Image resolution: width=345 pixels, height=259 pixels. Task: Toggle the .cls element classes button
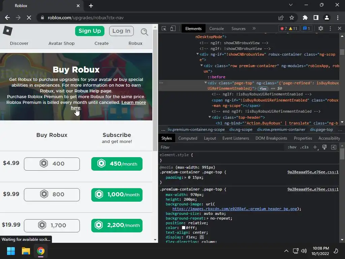304,147
